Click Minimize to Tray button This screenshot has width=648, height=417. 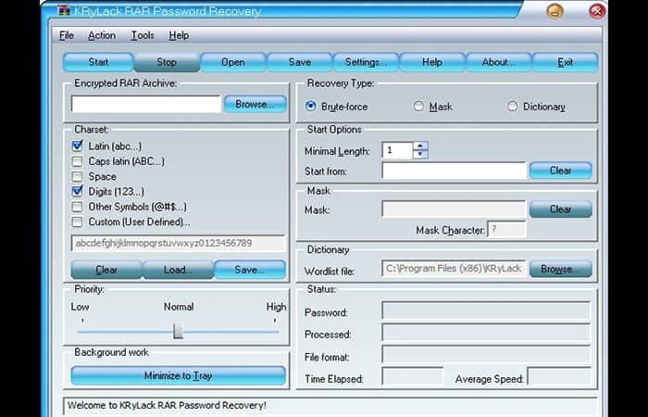tap(178, 375)
